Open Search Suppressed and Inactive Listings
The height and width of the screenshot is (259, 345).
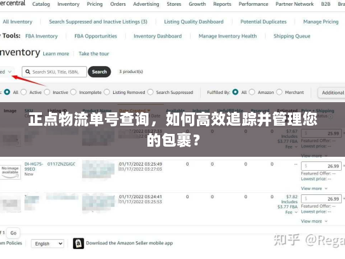point(98,22)
